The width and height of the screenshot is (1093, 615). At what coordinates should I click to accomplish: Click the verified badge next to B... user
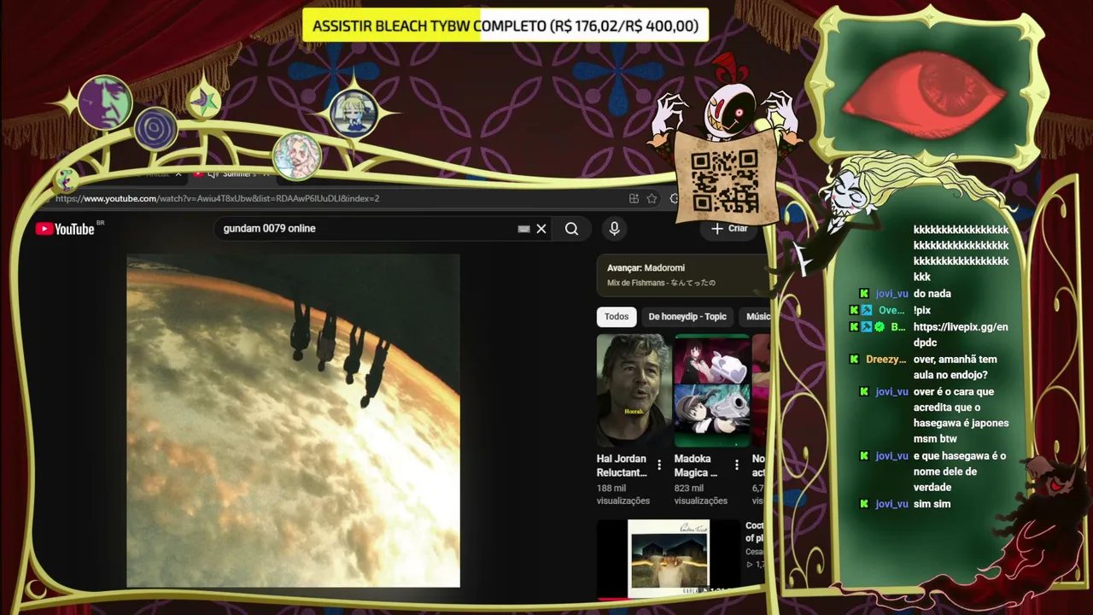(x=879, y=327)
